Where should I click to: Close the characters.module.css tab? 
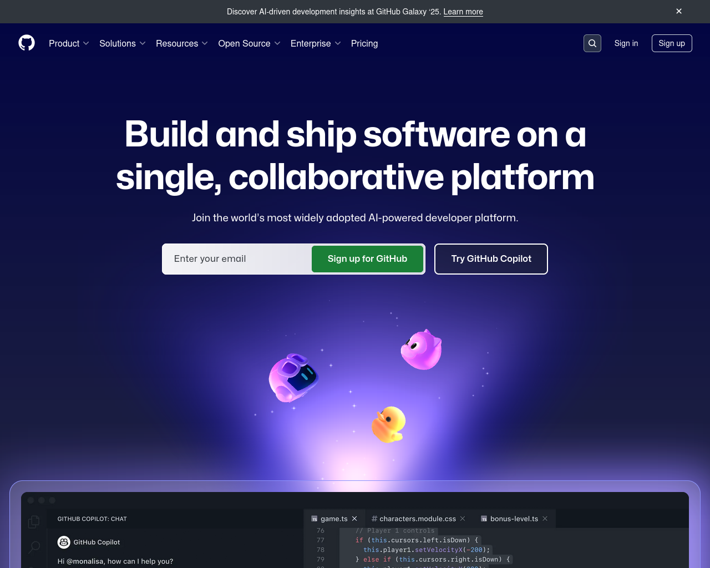tap(463, 519)
